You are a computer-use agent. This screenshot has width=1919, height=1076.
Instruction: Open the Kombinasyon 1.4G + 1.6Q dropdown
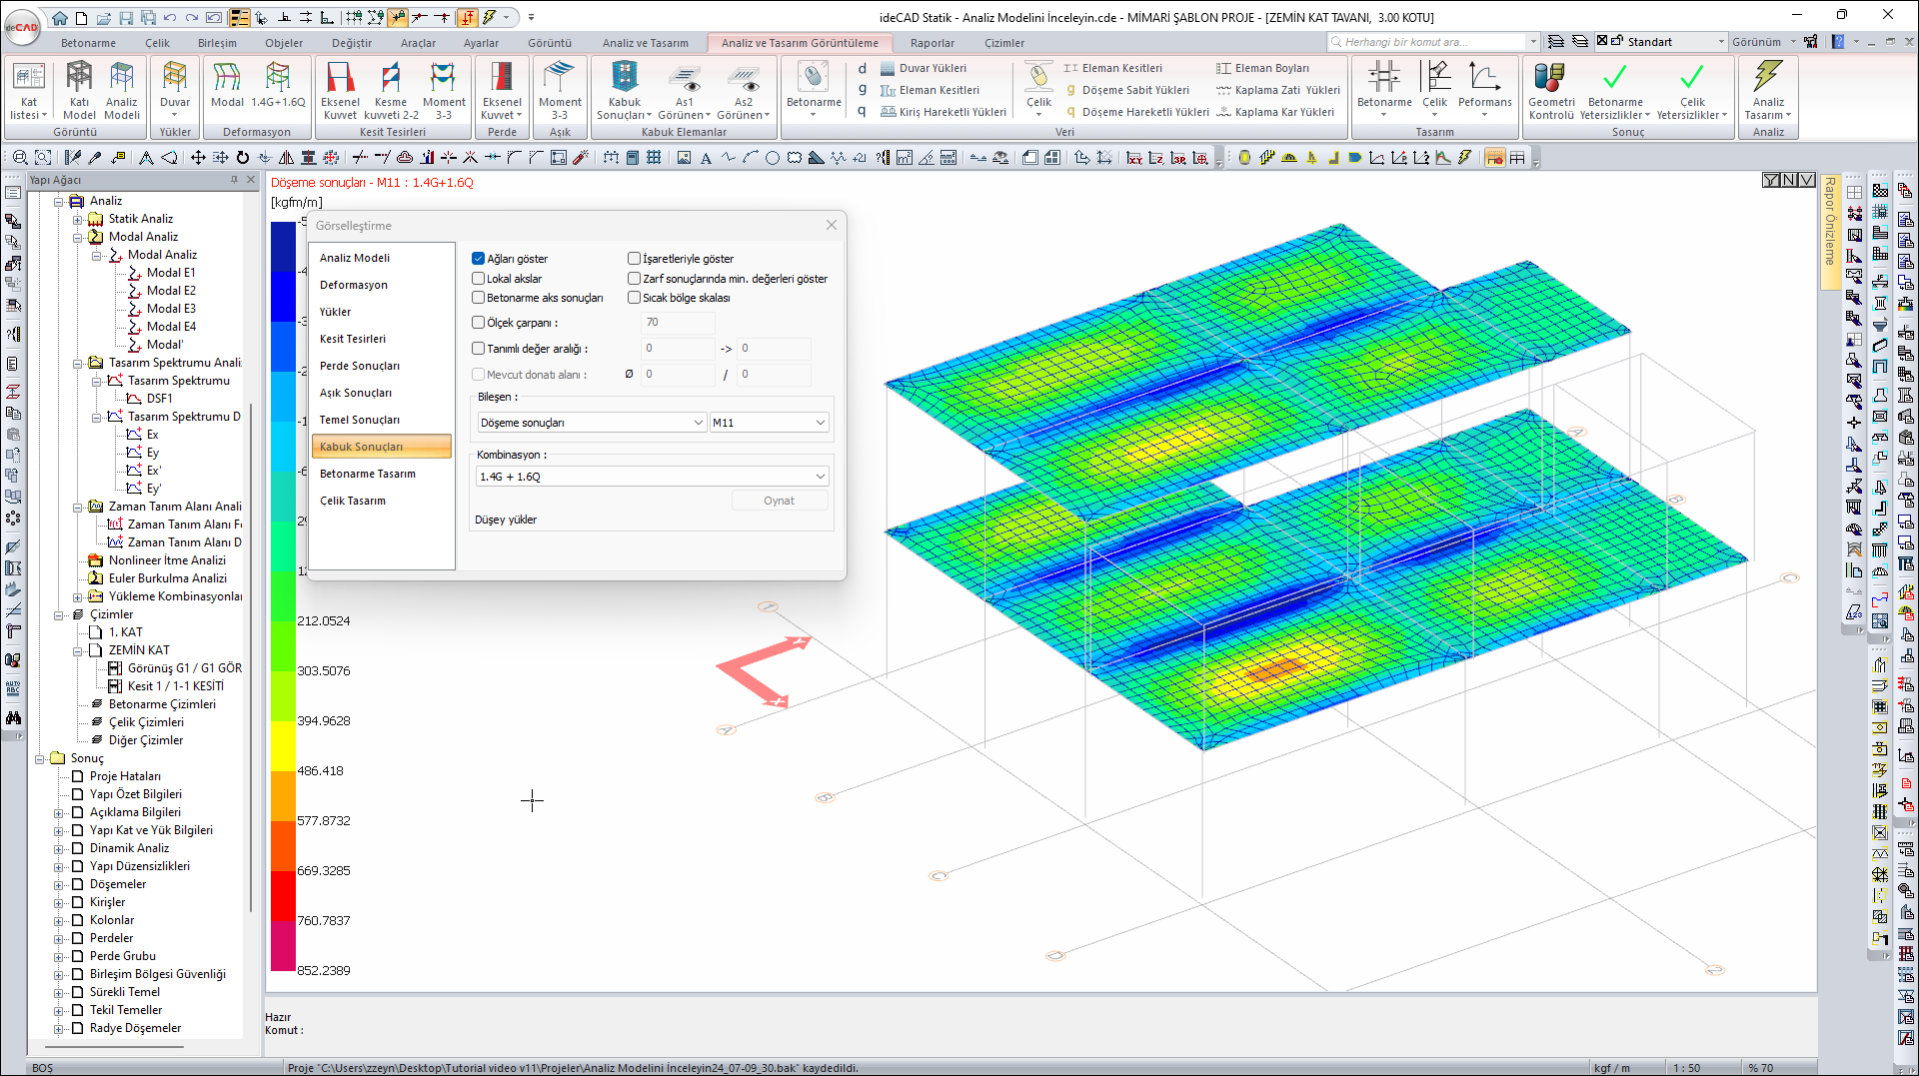[652, 477]
